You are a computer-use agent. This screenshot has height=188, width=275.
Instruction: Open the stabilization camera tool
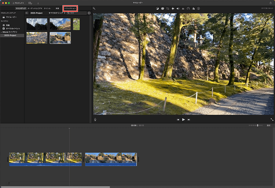(x=173, y=9)
